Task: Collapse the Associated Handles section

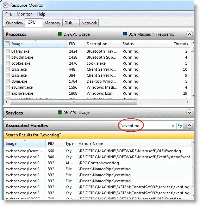Action: click(189, 125)
